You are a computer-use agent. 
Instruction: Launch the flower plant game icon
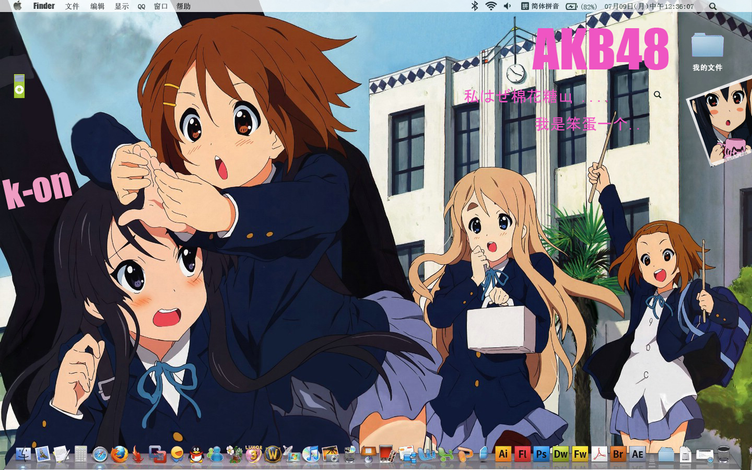(234, 454)
